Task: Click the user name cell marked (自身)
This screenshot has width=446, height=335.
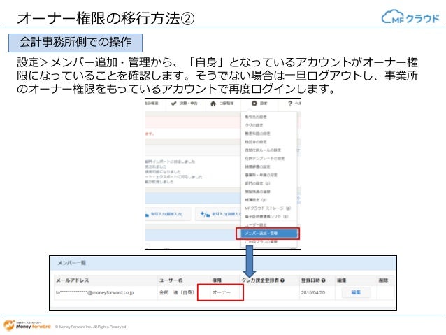Action: [x=176, y=292]
